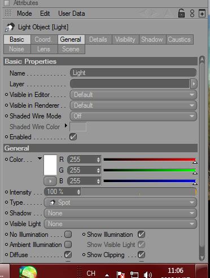The width and height of the screenshot is (210, 278).
Task: Switch to the Visibility tab
Action: (125, 39)
